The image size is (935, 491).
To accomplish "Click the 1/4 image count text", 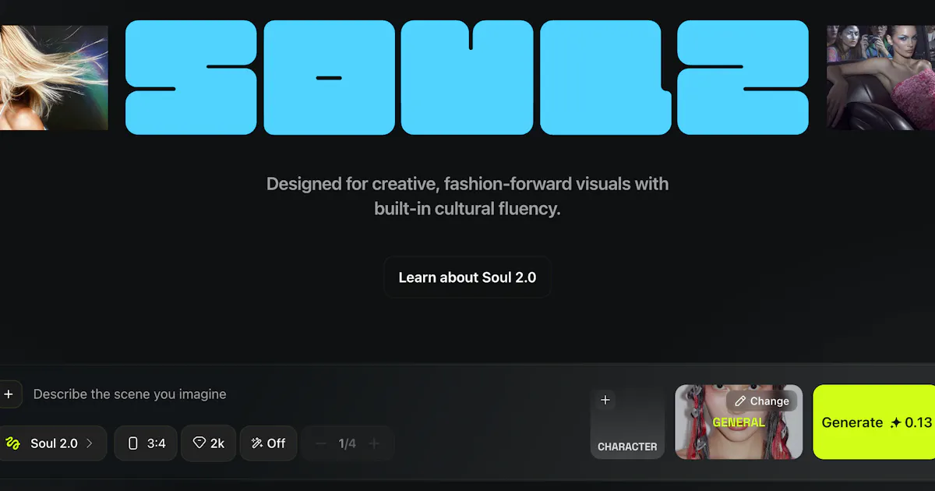I will [348, 443].
